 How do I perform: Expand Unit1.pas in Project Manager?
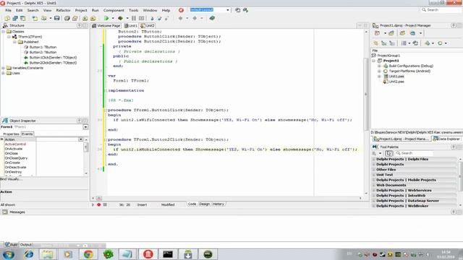[x=379, y=77]
